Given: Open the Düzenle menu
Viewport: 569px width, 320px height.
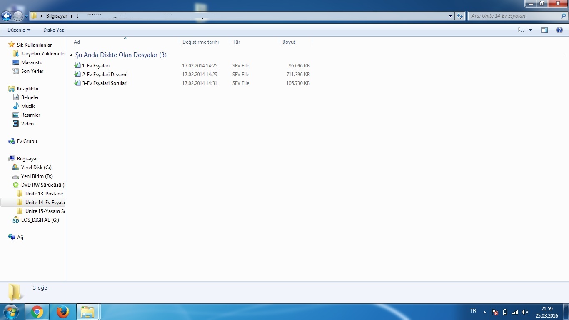Looking at the screenshot, I should [19, 30].
